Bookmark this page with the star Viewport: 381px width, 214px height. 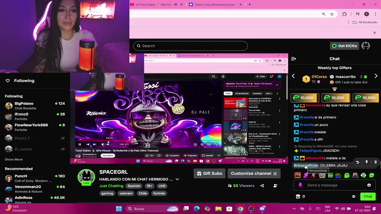[332, 14]
